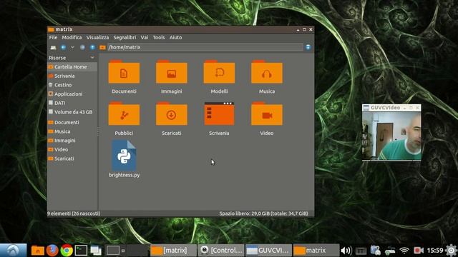Click the new window computer toolbar icon
The image size is (458, 257).
pos(53,47)
